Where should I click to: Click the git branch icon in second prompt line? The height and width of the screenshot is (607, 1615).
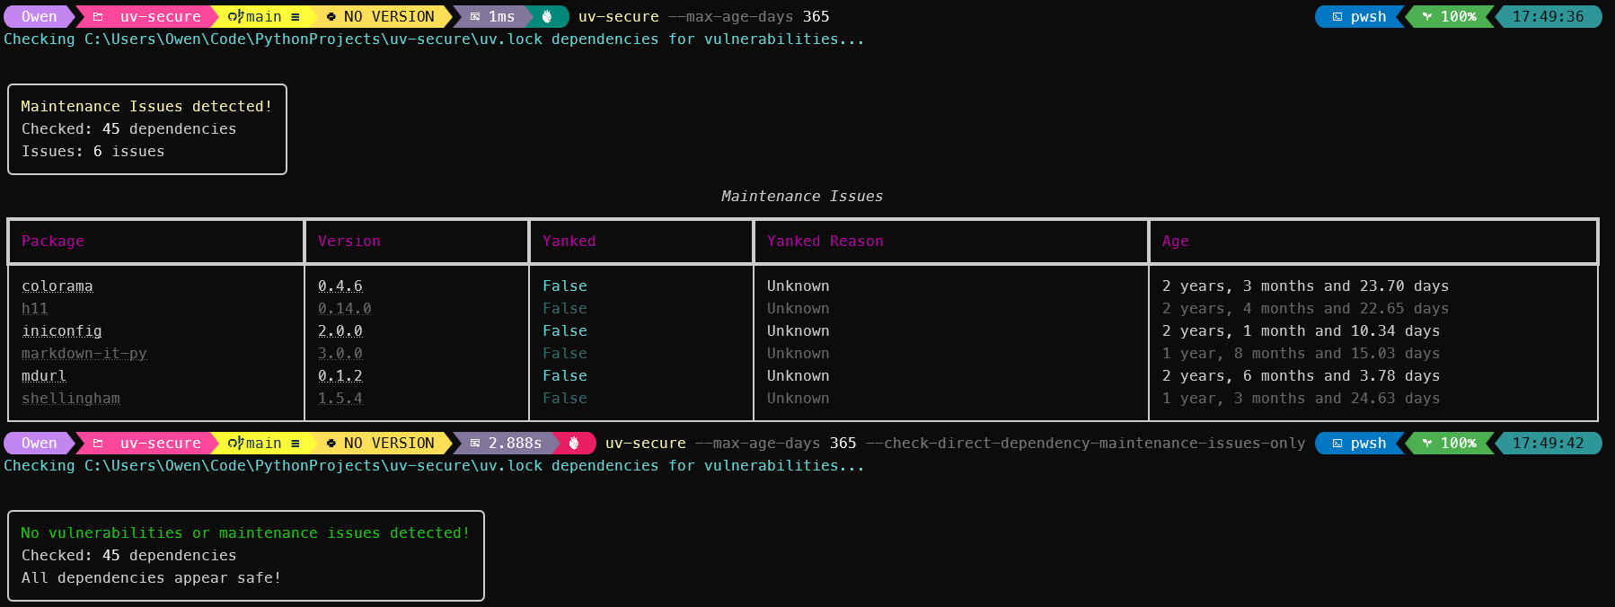(x=235, y=444)
